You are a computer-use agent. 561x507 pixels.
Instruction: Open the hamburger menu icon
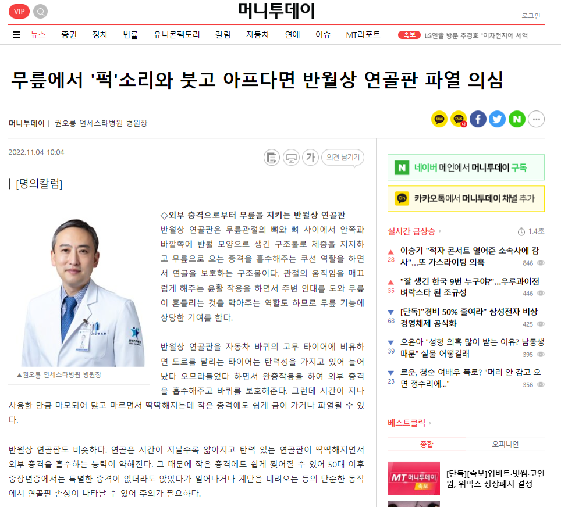pyautogui.click(x=16, y=35)
